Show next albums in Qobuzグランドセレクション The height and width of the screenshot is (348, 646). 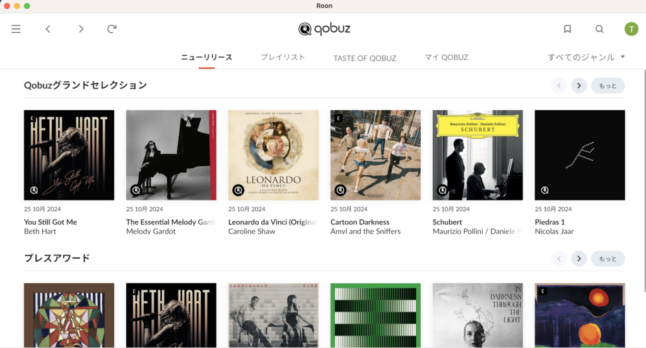pyautogui.click(x=579, y=86)
